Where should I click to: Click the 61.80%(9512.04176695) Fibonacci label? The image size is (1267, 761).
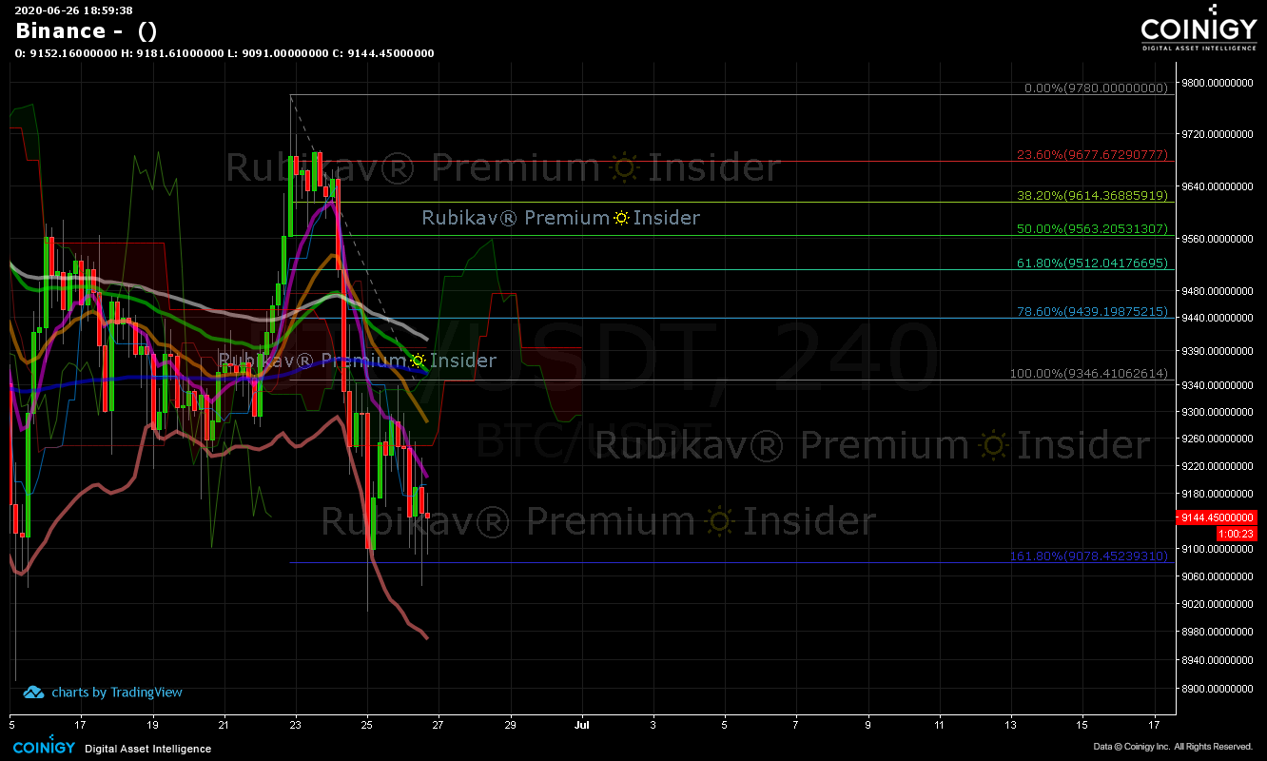point(1092,263)
